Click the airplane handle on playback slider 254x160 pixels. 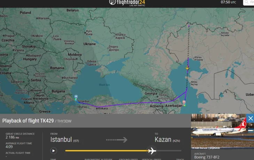(152, 151)
